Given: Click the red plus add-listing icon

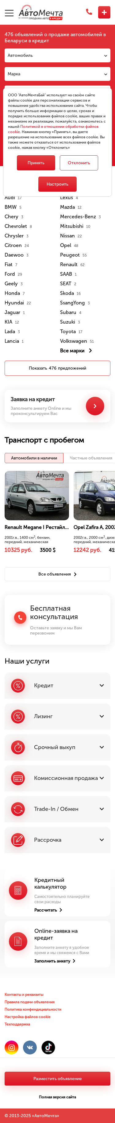Looking at the screenshot, I should [104, 12].
